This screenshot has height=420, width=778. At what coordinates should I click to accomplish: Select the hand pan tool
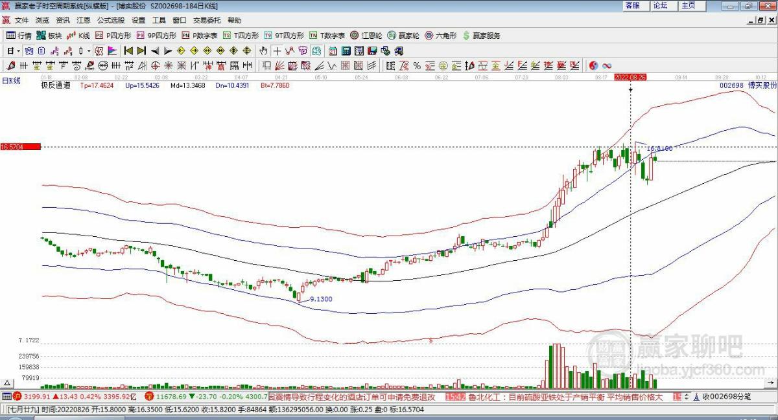[x=263, y=50]
